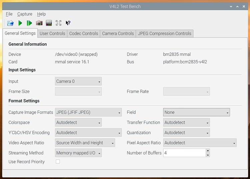This screenshot has width=250, height=179.
Task: Enable Use Record Priority checkbox
Action: [58, 162]
